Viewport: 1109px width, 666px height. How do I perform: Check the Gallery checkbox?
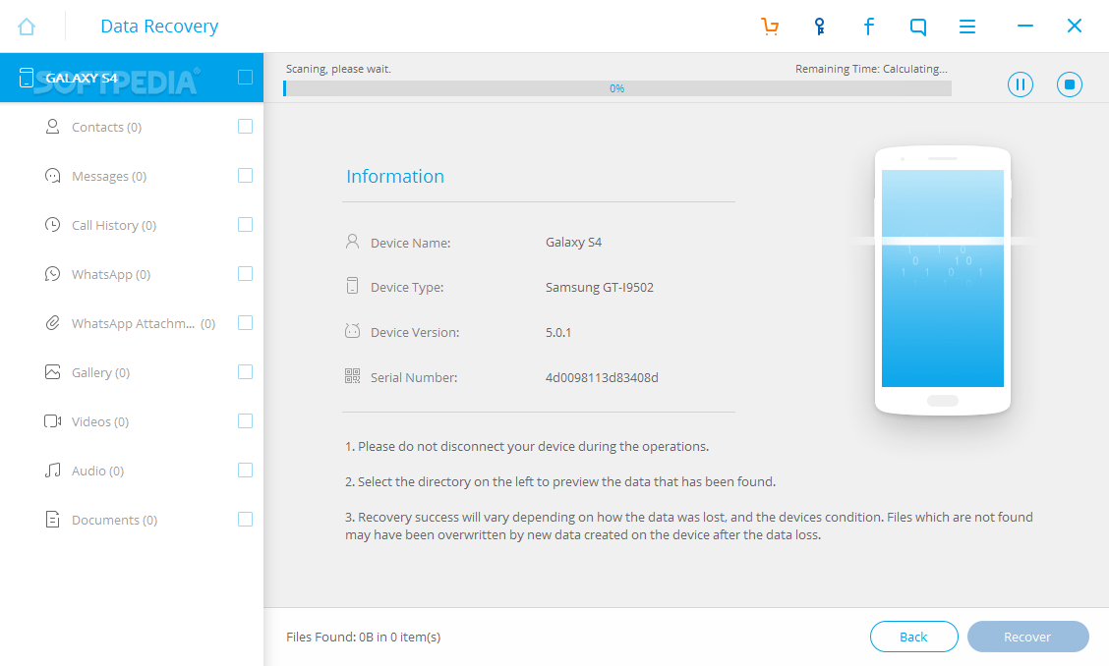click(x=246, y=372)
